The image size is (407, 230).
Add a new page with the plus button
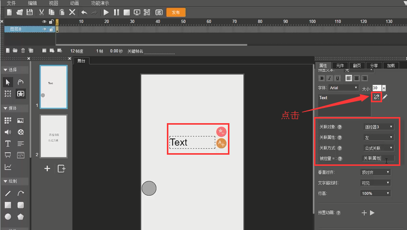click(x=47, y=168)
